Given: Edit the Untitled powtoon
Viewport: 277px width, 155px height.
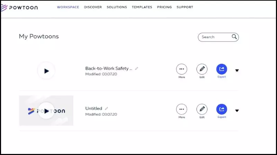Looking at the screenshot, I should (202, 109).
